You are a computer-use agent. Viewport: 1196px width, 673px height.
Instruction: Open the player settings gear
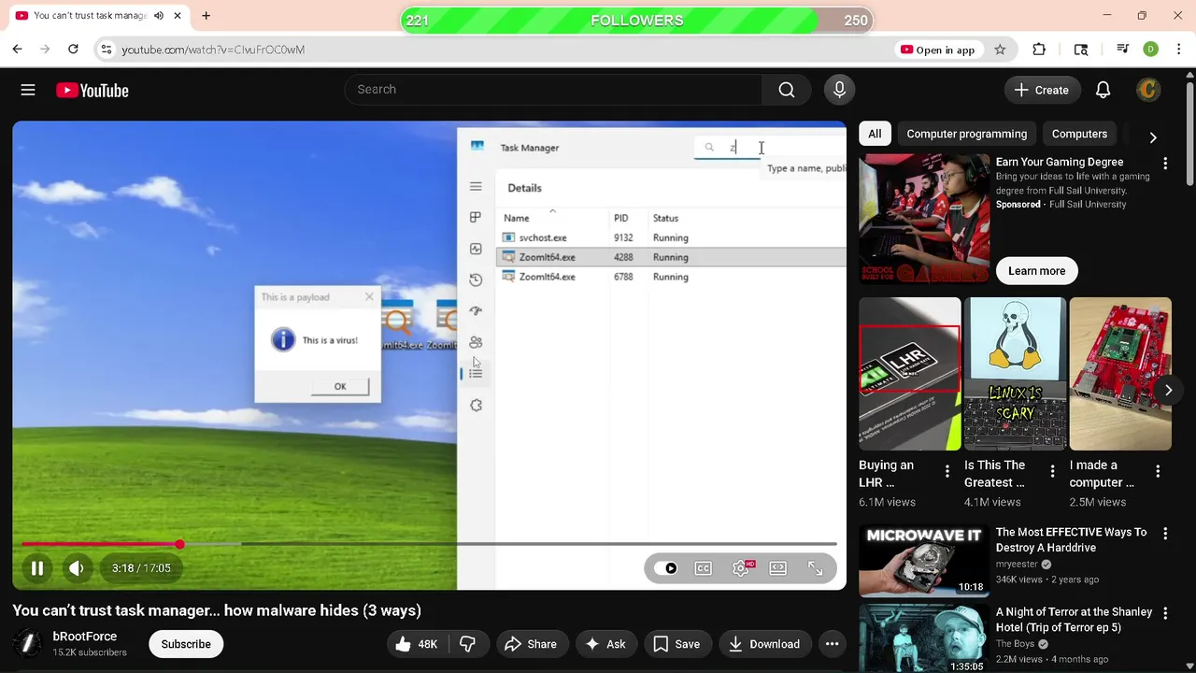(x=741, y=568)
